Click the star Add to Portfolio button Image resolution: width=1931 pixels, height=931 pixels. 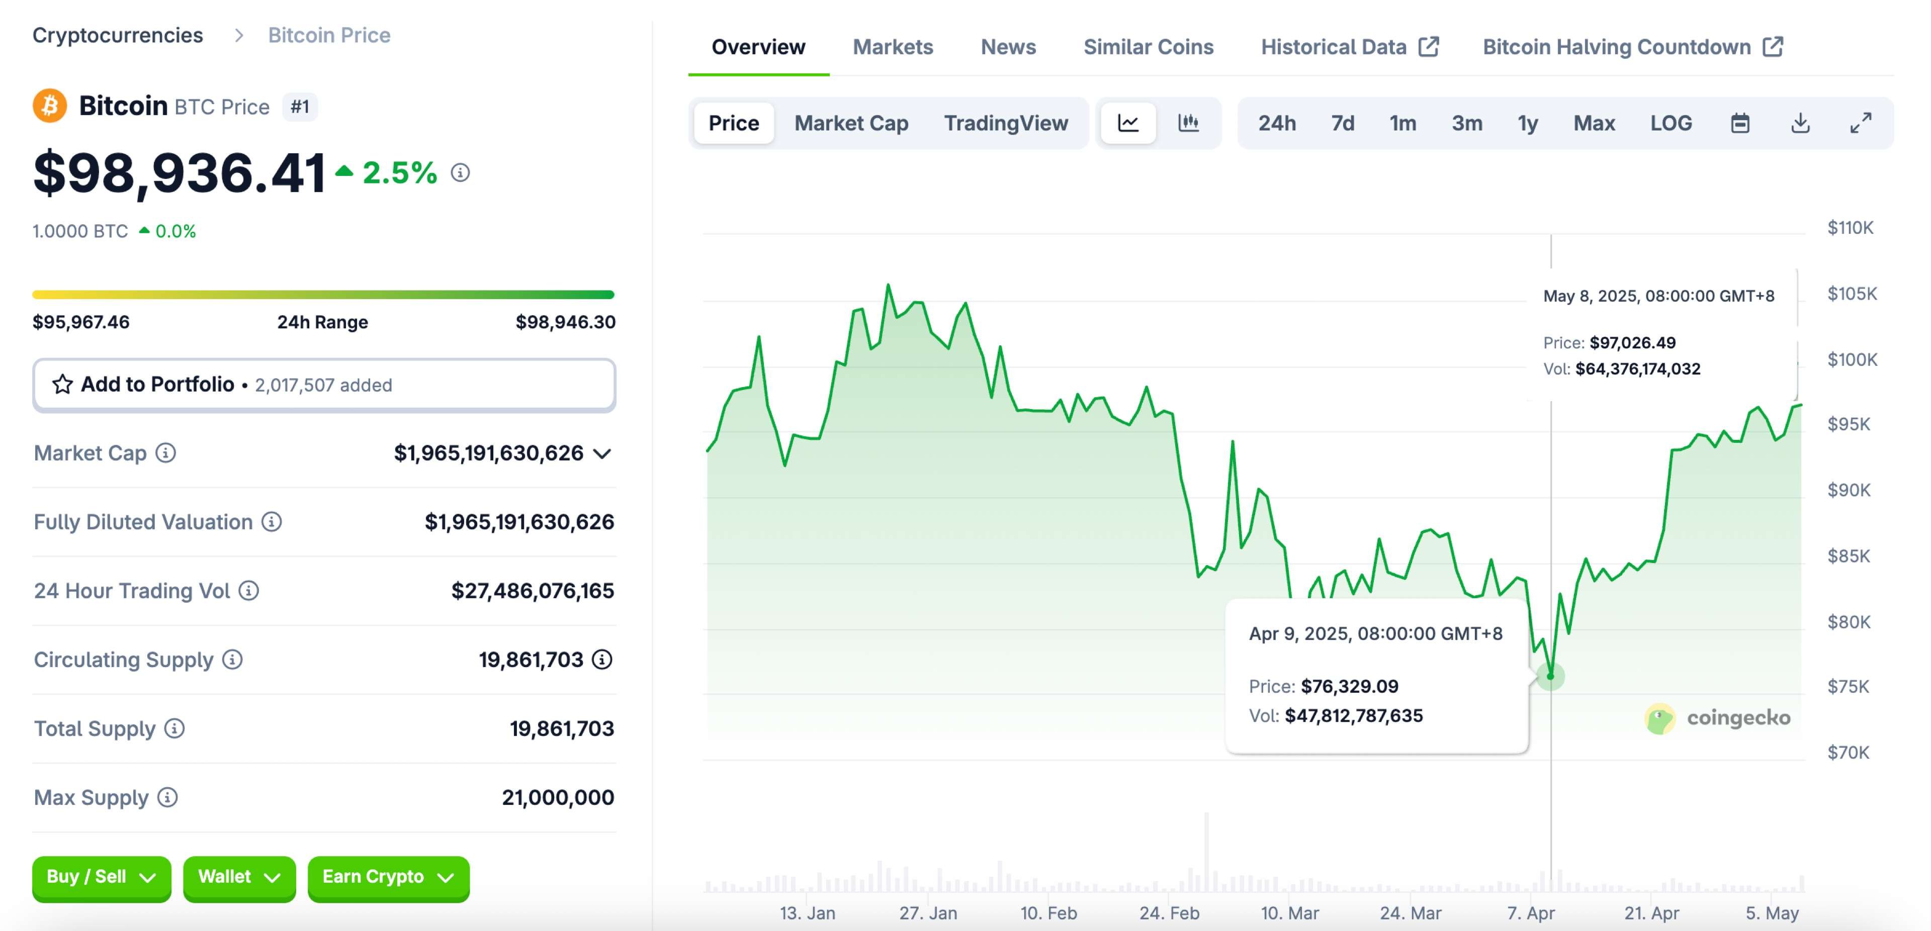(324, 385)
